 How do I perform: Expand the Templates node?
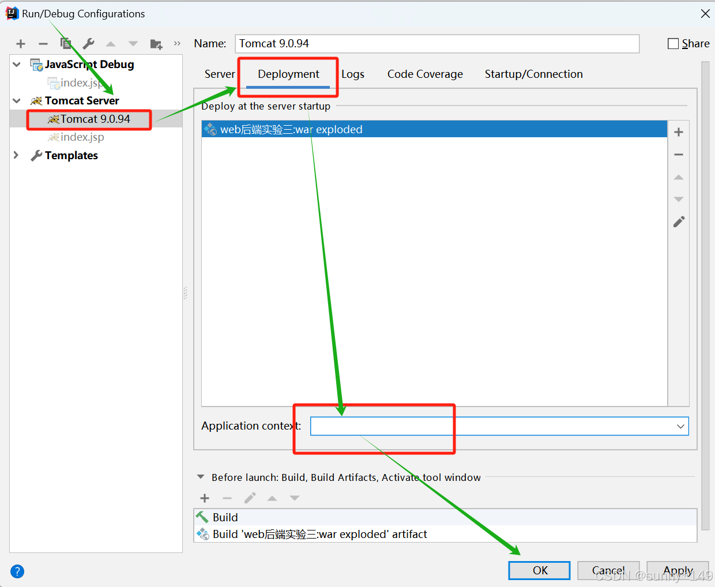16,155
